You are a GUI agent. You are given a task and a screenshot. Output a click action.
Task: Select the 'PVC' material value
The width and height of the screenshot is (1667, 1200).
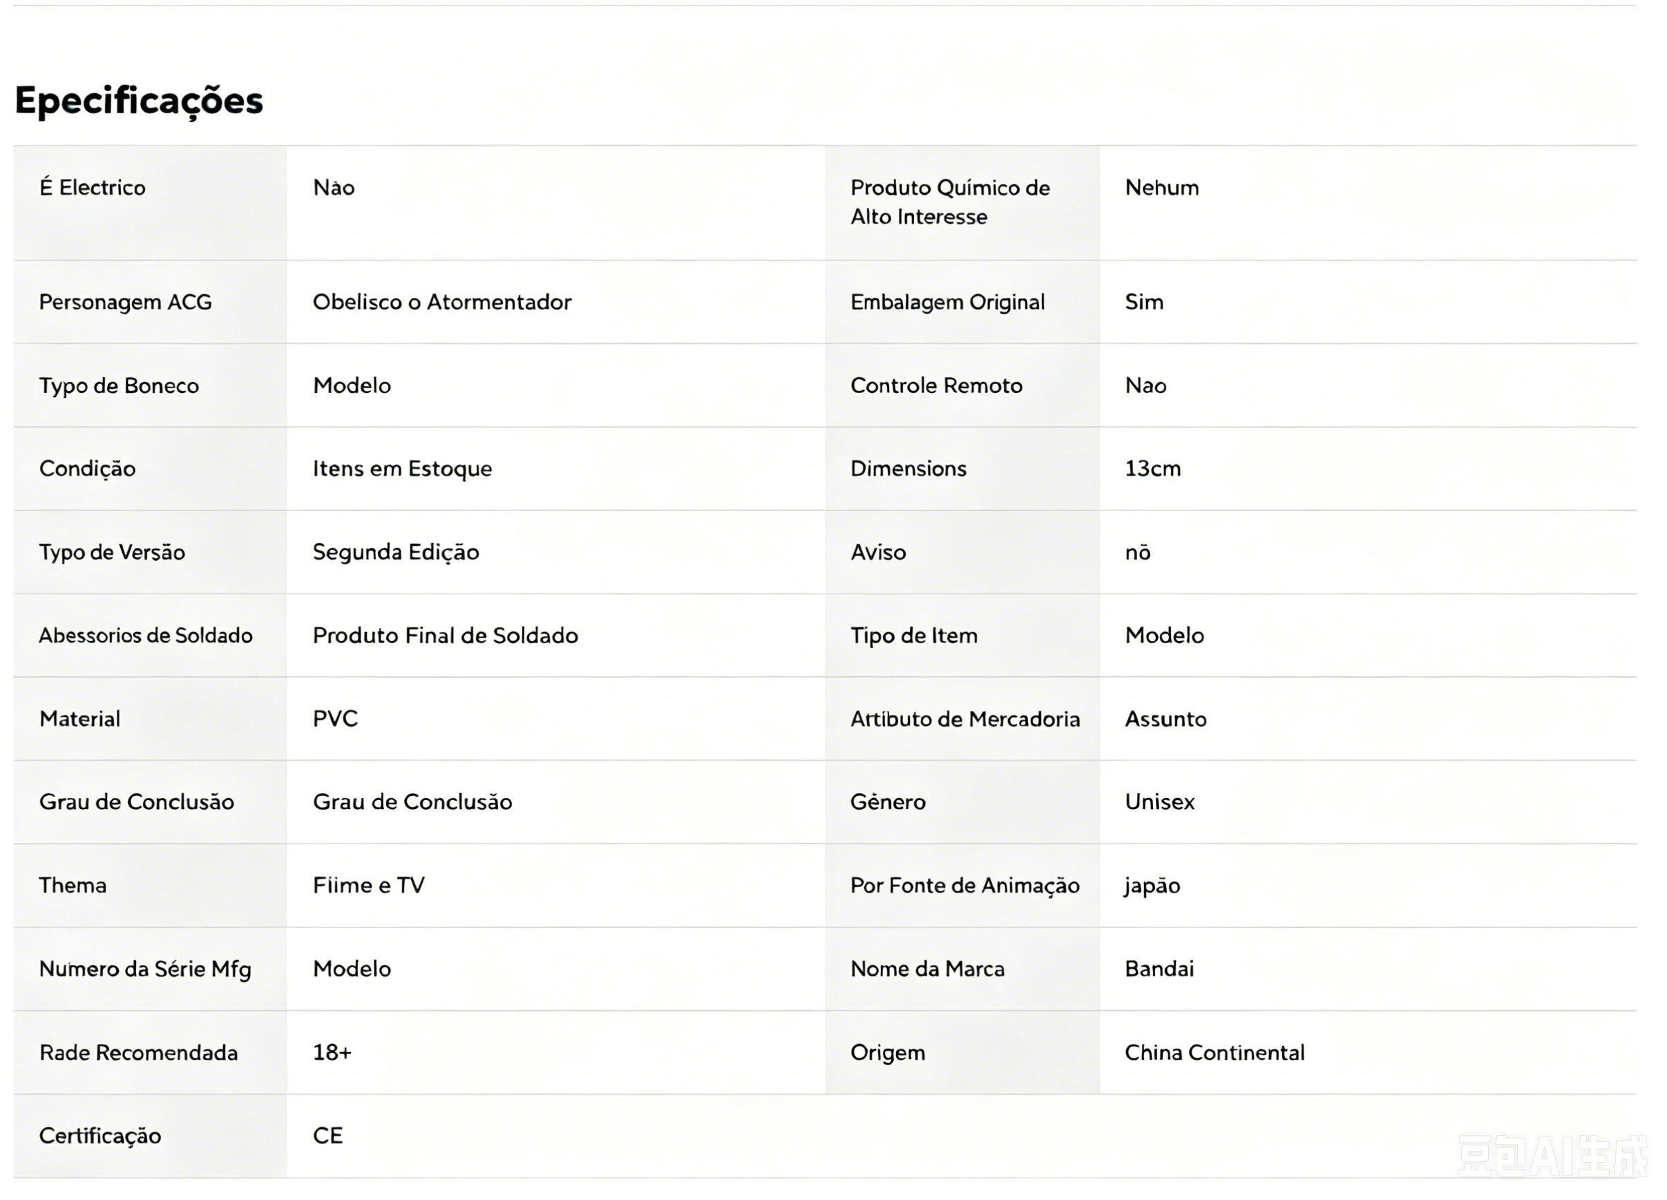coord(335,718)
